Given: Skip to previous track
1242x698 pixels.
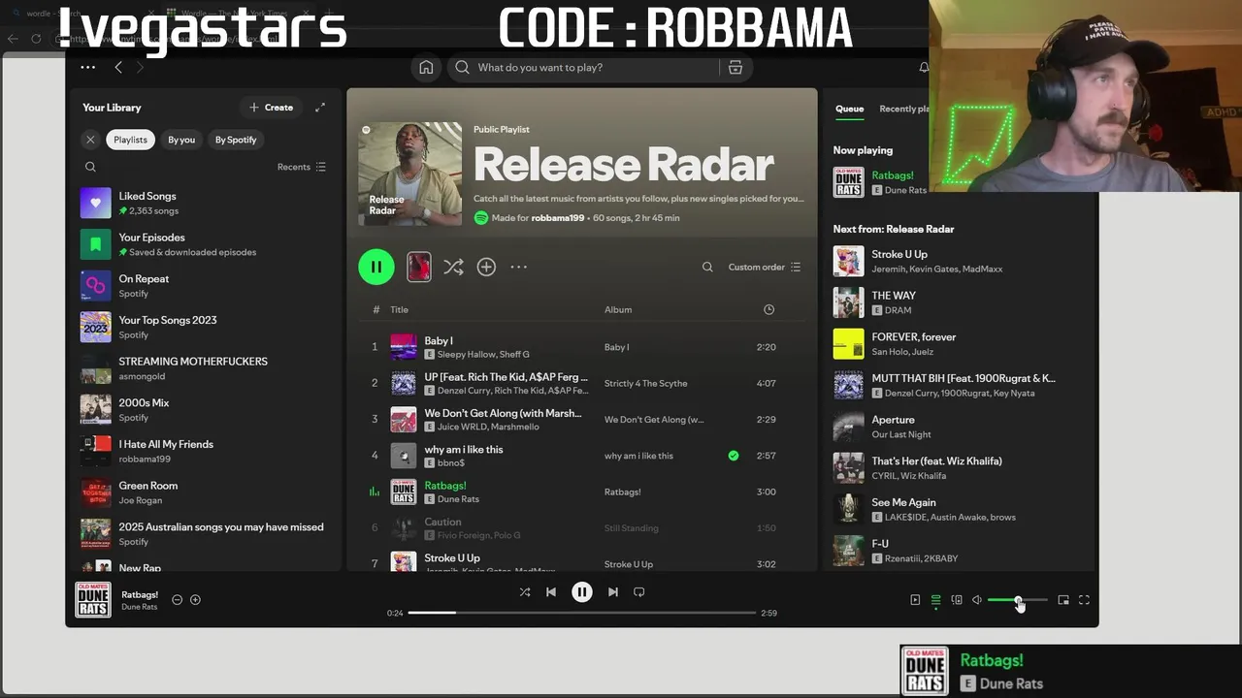Looking at the screenshot, I should [x=551, y=591].
